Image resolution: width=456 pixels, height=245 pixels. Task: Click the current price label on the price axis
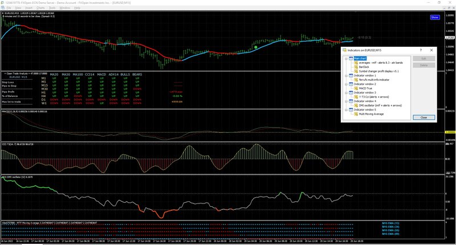click(x=450, y=38)
